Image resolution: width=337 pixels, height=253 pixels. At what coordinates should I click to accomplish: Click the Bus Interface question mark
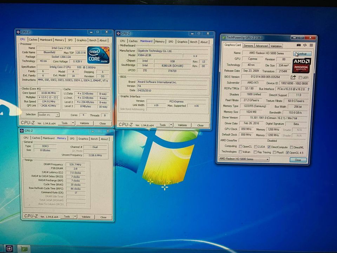point(308,89)
